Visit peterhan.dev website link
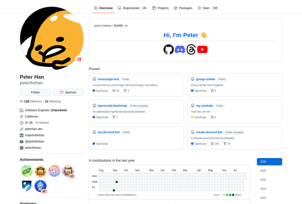Screen dimensions: 302x204 click(34, 129)
